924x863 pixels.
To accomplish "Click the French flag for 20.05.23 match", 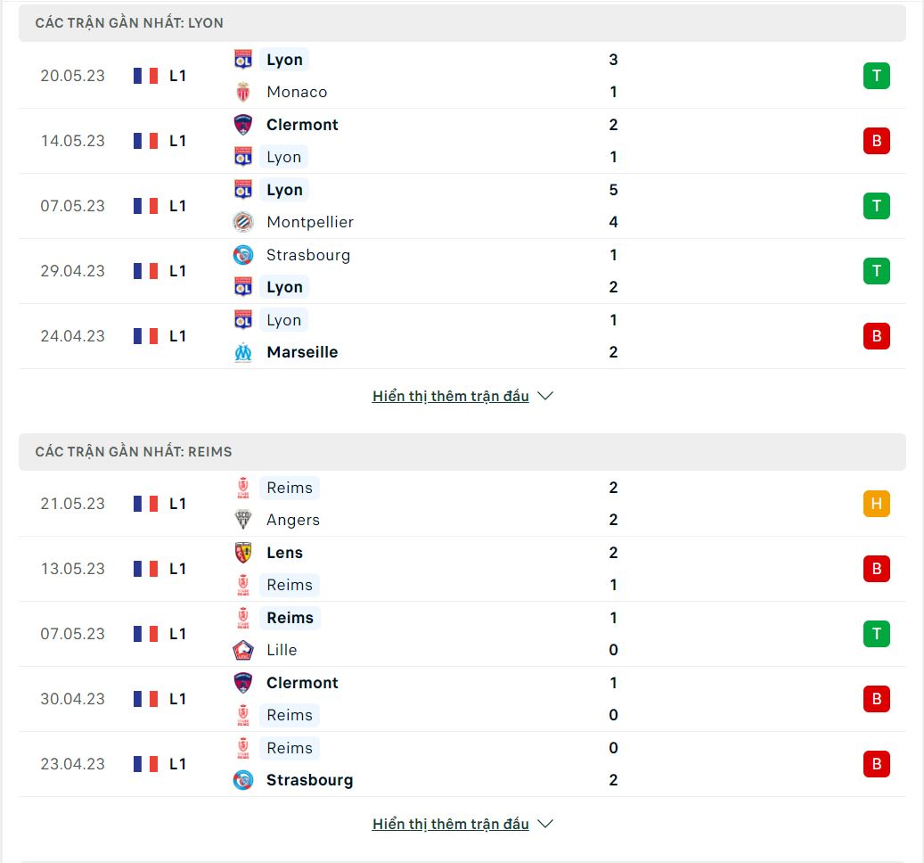I will (145, 76).
